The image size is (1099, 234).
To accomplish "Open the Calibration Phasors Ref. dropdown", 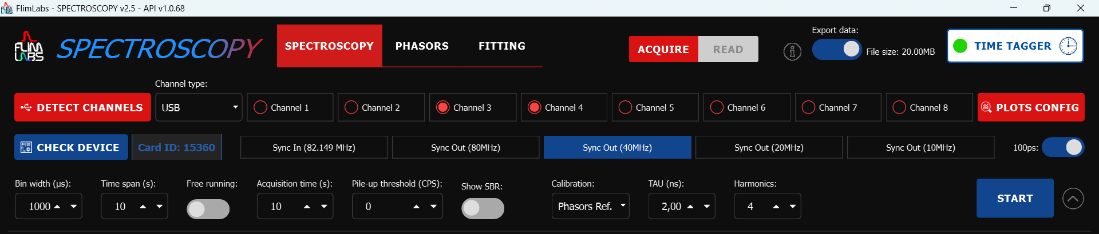I will coord(590,206).
